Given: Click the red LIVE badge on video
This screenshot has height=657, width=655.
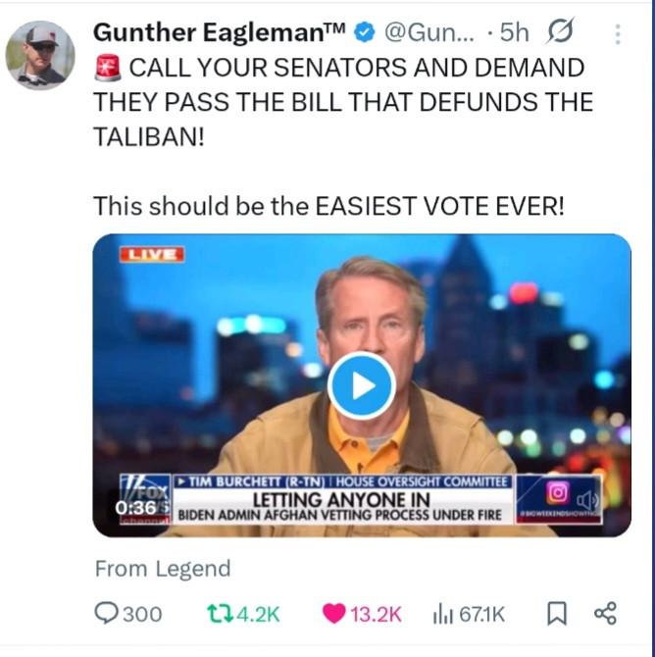Looking at the screenshot, I should tap(152, 254).
